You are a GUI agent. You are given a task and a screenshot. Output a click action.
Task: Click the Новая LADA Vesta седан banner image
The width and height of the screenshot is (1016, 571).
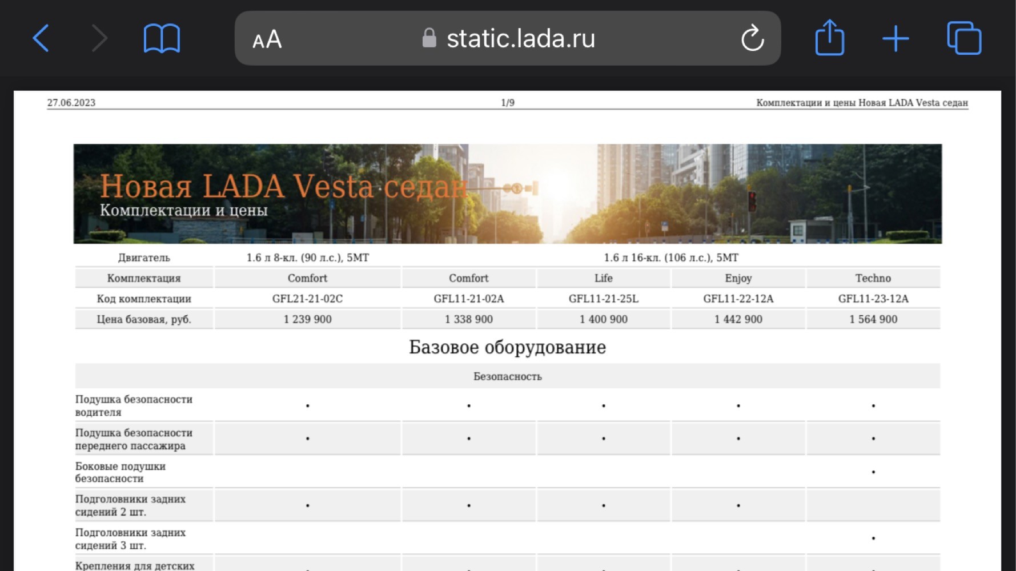[x=508, y=194]
